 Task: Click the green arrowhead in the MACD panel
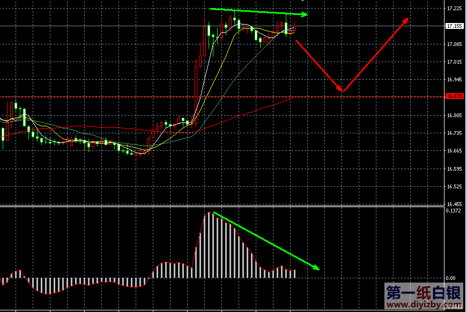316,268
